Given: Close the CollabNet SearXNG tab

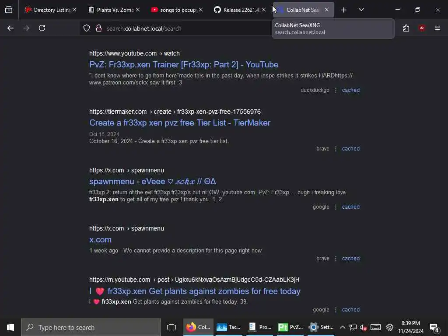Looking at the screenshot, I should click(327, 10).
